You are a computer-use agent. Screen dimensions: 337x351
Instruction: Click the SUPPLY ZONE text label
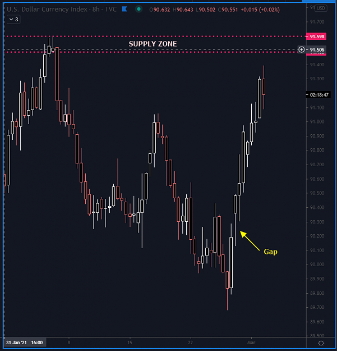(153, 44)
